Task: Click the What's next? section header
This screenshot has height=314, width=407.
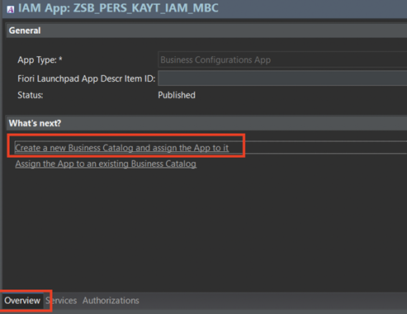Action: [x=206, y=123]
